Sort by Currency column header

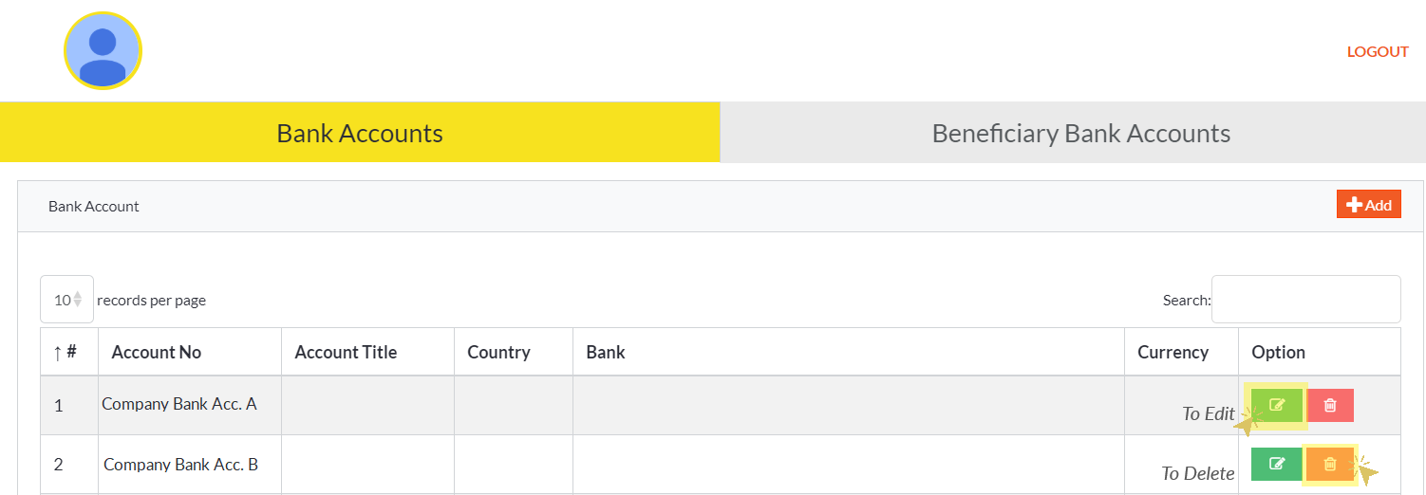click(x=1173, y=352)
